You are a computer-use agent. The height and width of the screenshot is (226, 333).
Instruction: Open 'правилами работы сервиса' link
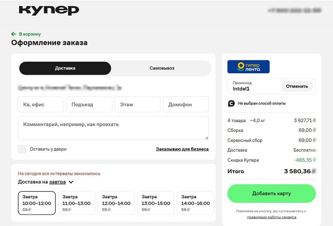(271, 217)
